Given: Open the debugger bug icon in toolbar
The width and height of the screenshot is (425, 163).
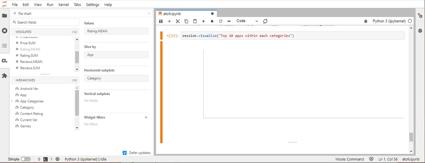Looking at the screenshot, I should (366, 21).
